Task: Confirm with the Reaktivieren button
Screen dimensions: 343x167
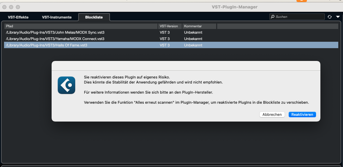Action: 302,114
